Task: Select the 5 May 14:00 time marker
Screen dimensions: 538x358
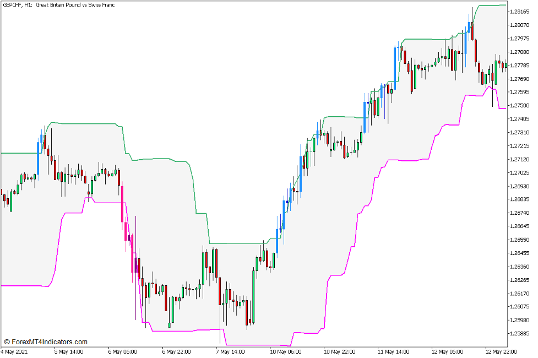Action: pyautogui.click(x=68, y=351)
